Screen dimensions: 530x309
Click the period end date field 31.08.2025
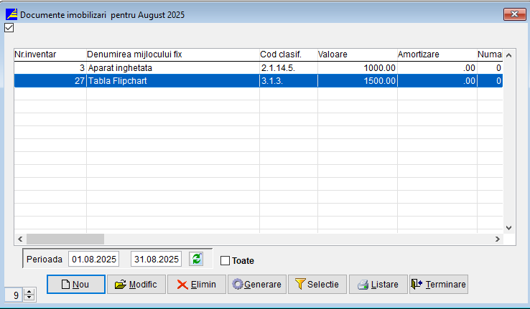pos(157,259)
